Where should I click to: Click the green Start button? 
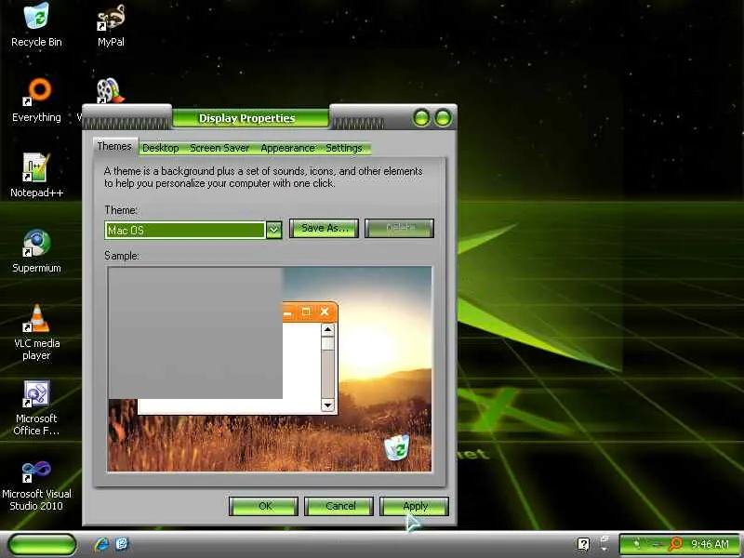click(42, 544)
